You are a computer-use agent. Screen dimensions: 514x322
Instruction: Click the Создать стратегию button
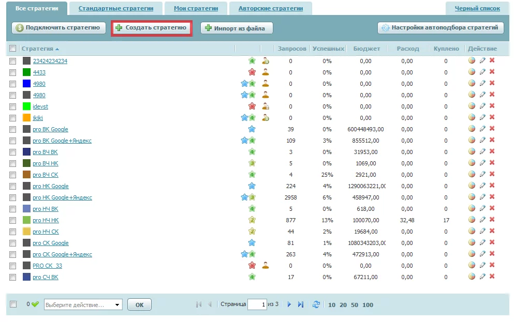tap(152, 28)
